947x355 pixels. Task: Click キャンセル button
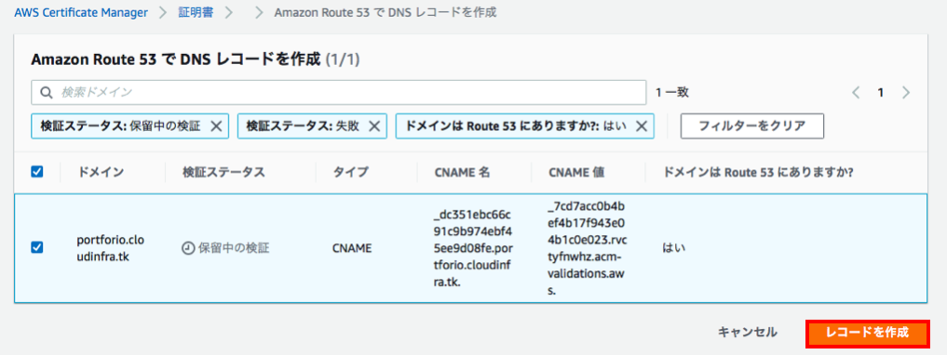[747, 332]
